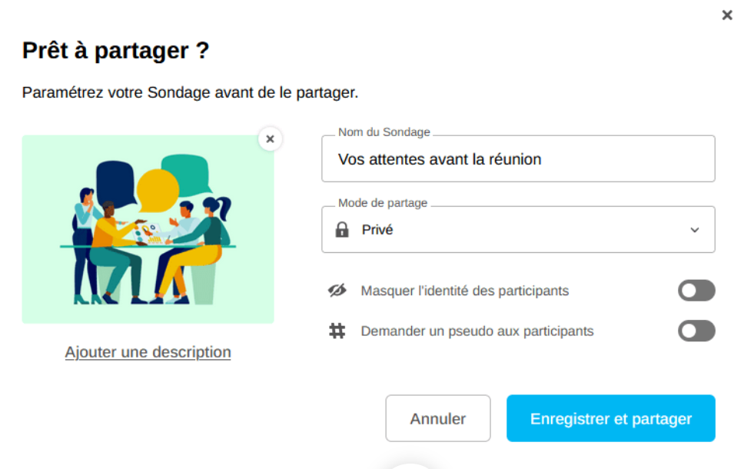Enable Demander un pseudo aux participants switch

tap(696, 331)
